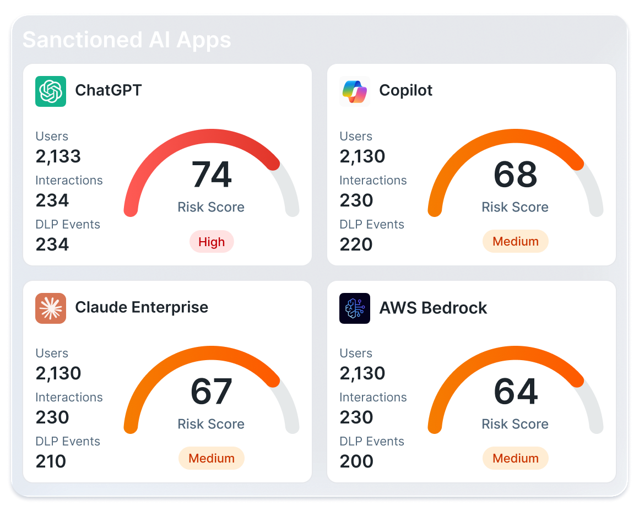Click the High risk badge on ChatGPT
The image size is (639, 511).
212,242
